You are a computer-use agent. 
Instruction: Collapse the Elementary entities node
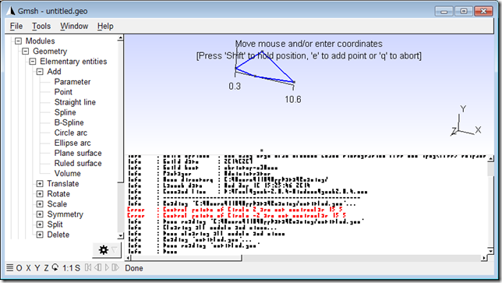click(x=33, y=62)
